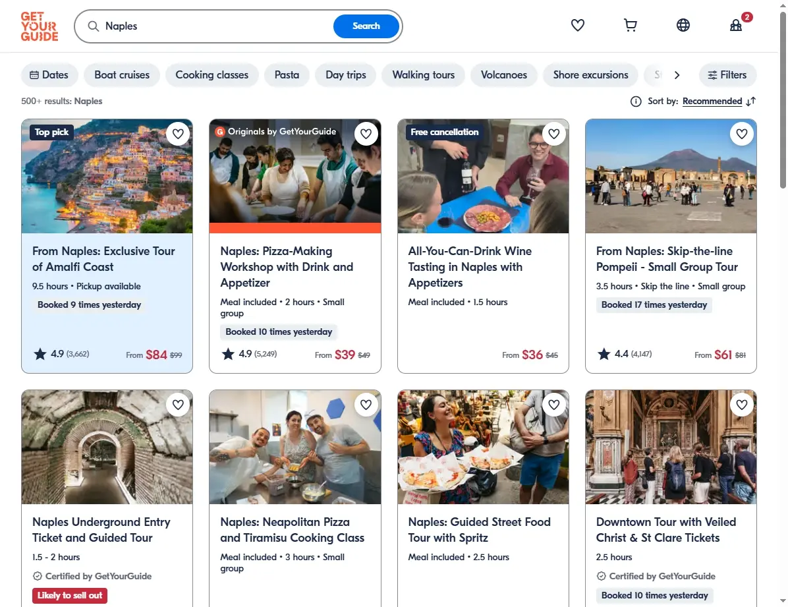Open Guided Street Food Tour with Spritz
Screen dimensions: 788x607
point(480,530)
